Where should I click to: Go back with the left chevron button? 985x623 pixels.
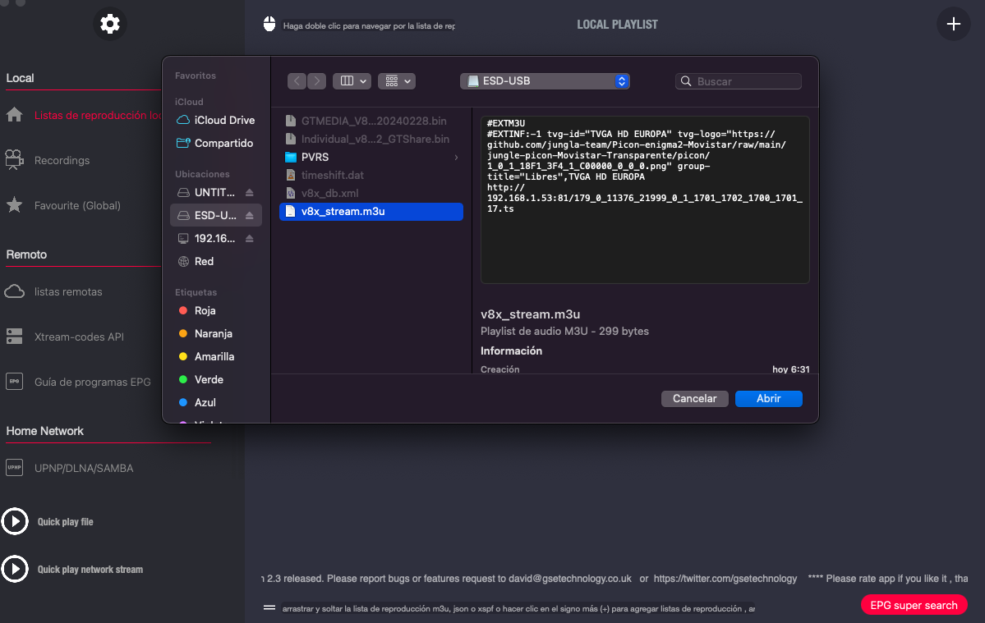tap(297, 81)
